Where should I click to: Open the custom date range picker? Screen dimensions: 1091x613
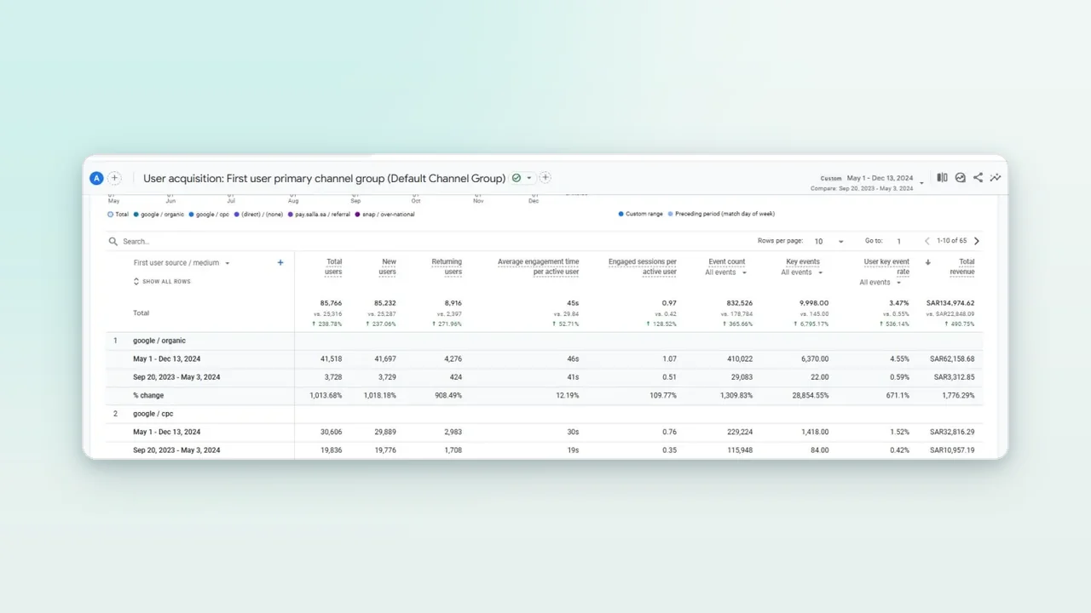click(866, 182)
